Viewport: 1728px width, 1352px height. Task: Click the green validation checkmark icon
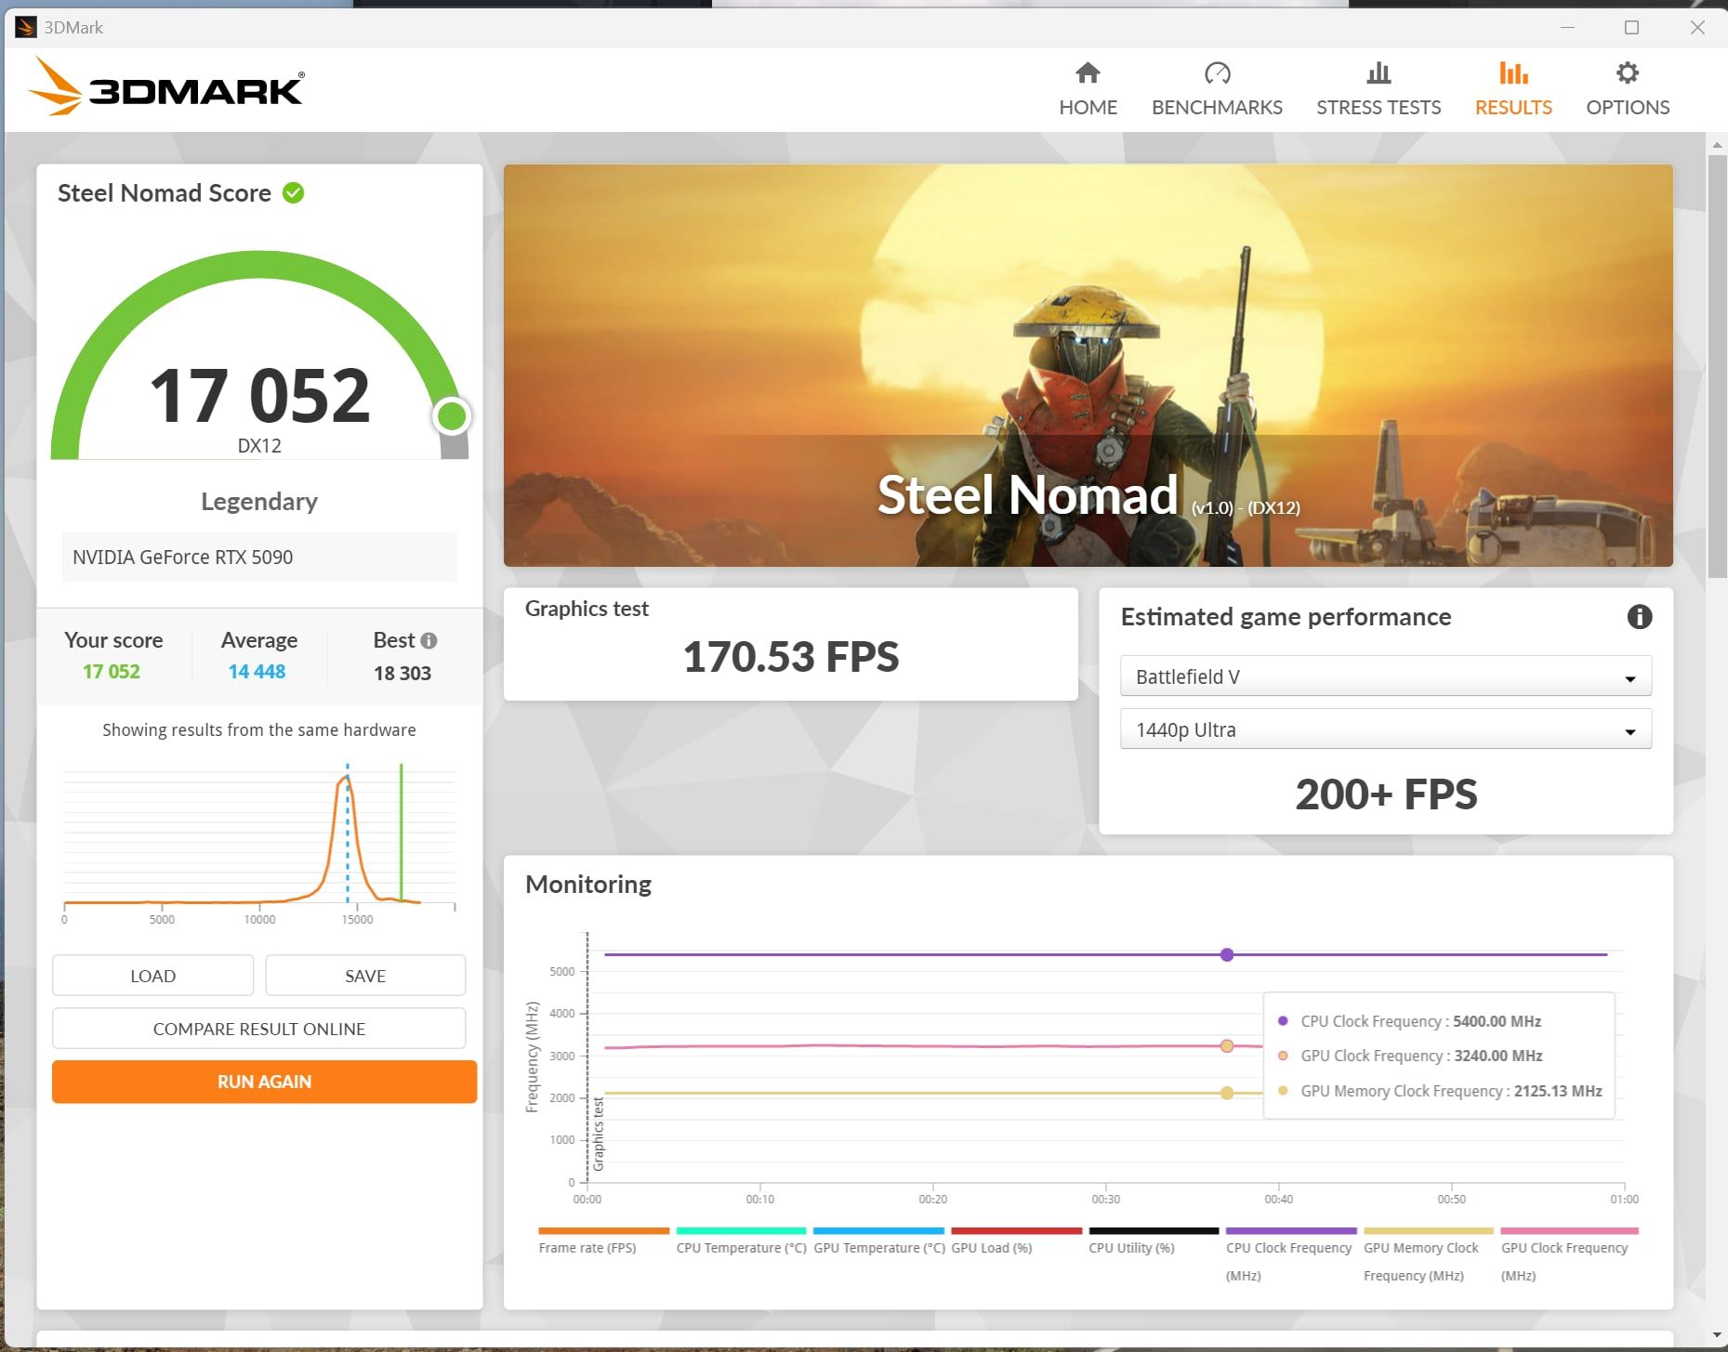tap(294, 193)
